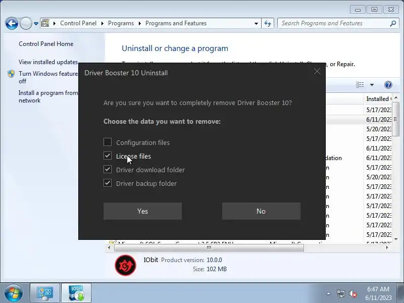404x303 pixels.
Task: Click the search magnifier icon
Action: pyautogui.click(x=393, y=23)
